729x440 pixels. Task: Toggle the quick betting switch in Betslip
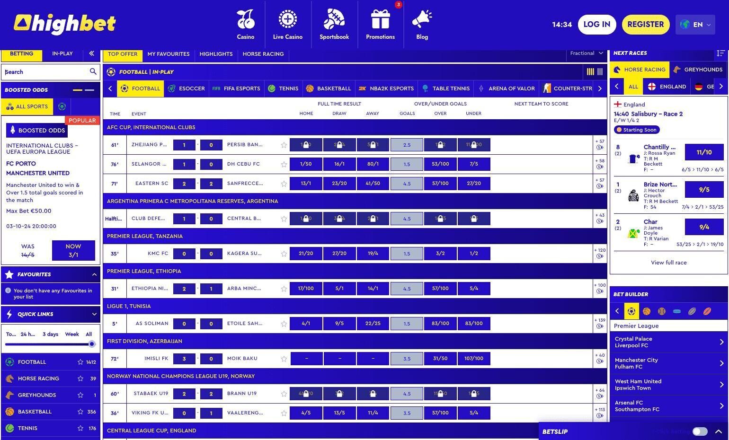click(700, 431)
